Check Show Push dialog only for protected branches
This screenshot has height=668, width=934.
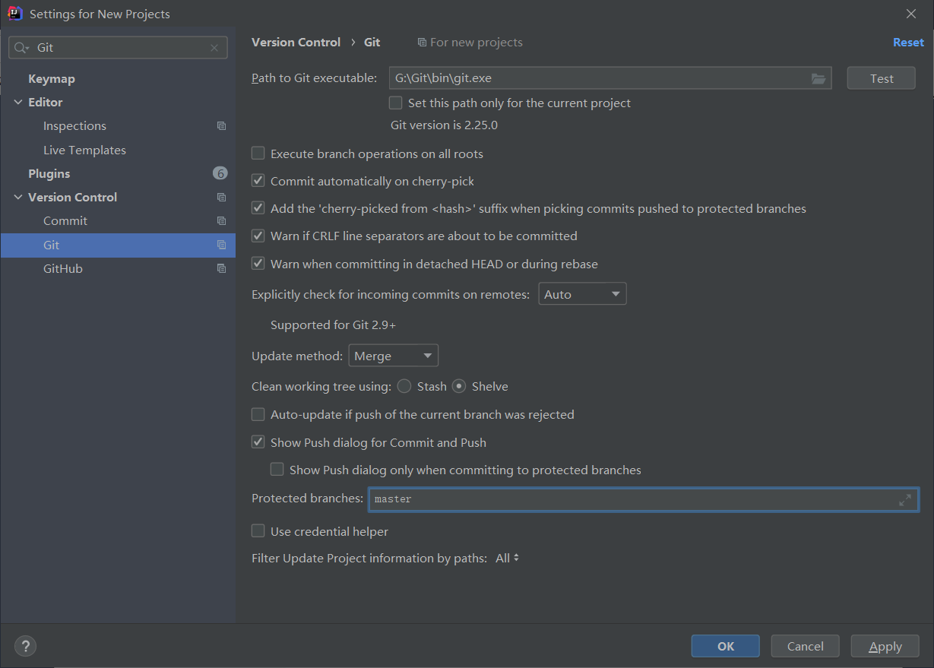(277, 470)
